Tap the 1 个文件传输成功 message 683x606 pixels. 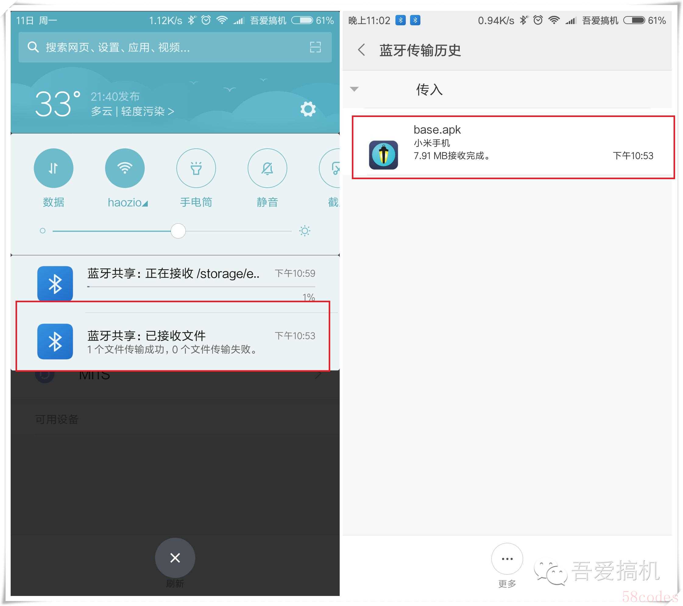[x=173, y=350]
